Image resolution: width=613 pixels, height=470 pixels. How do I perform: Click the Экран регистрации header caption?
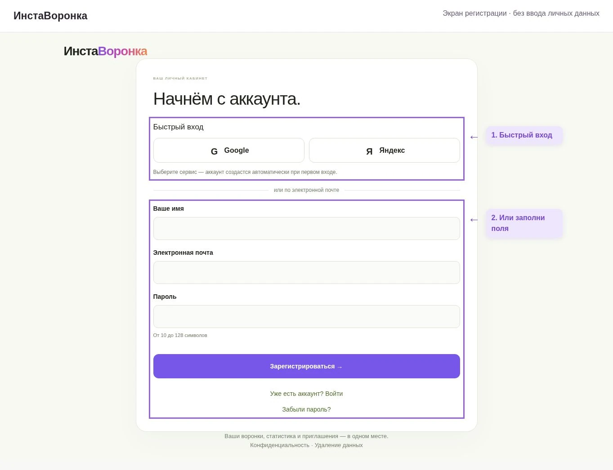click(521, 13)
